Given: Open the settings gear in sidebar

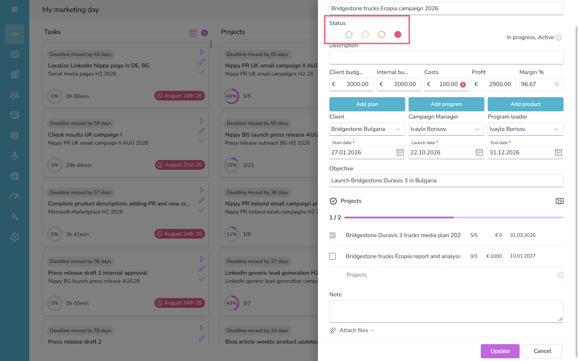Looking at the screenshot, I should (x=14, y=237).
